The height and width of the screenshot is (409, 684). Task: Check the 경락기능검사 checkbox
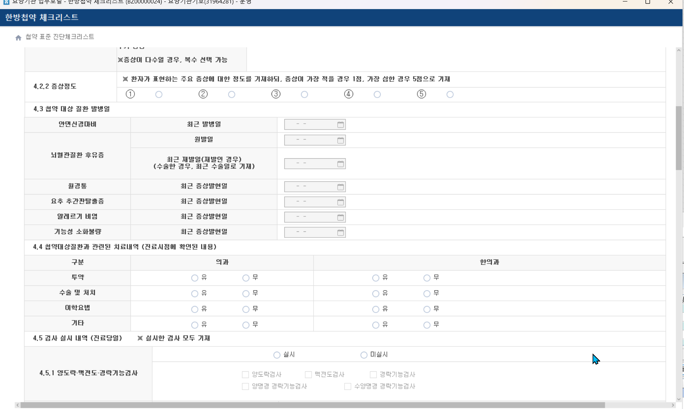(x=373, y=374)
